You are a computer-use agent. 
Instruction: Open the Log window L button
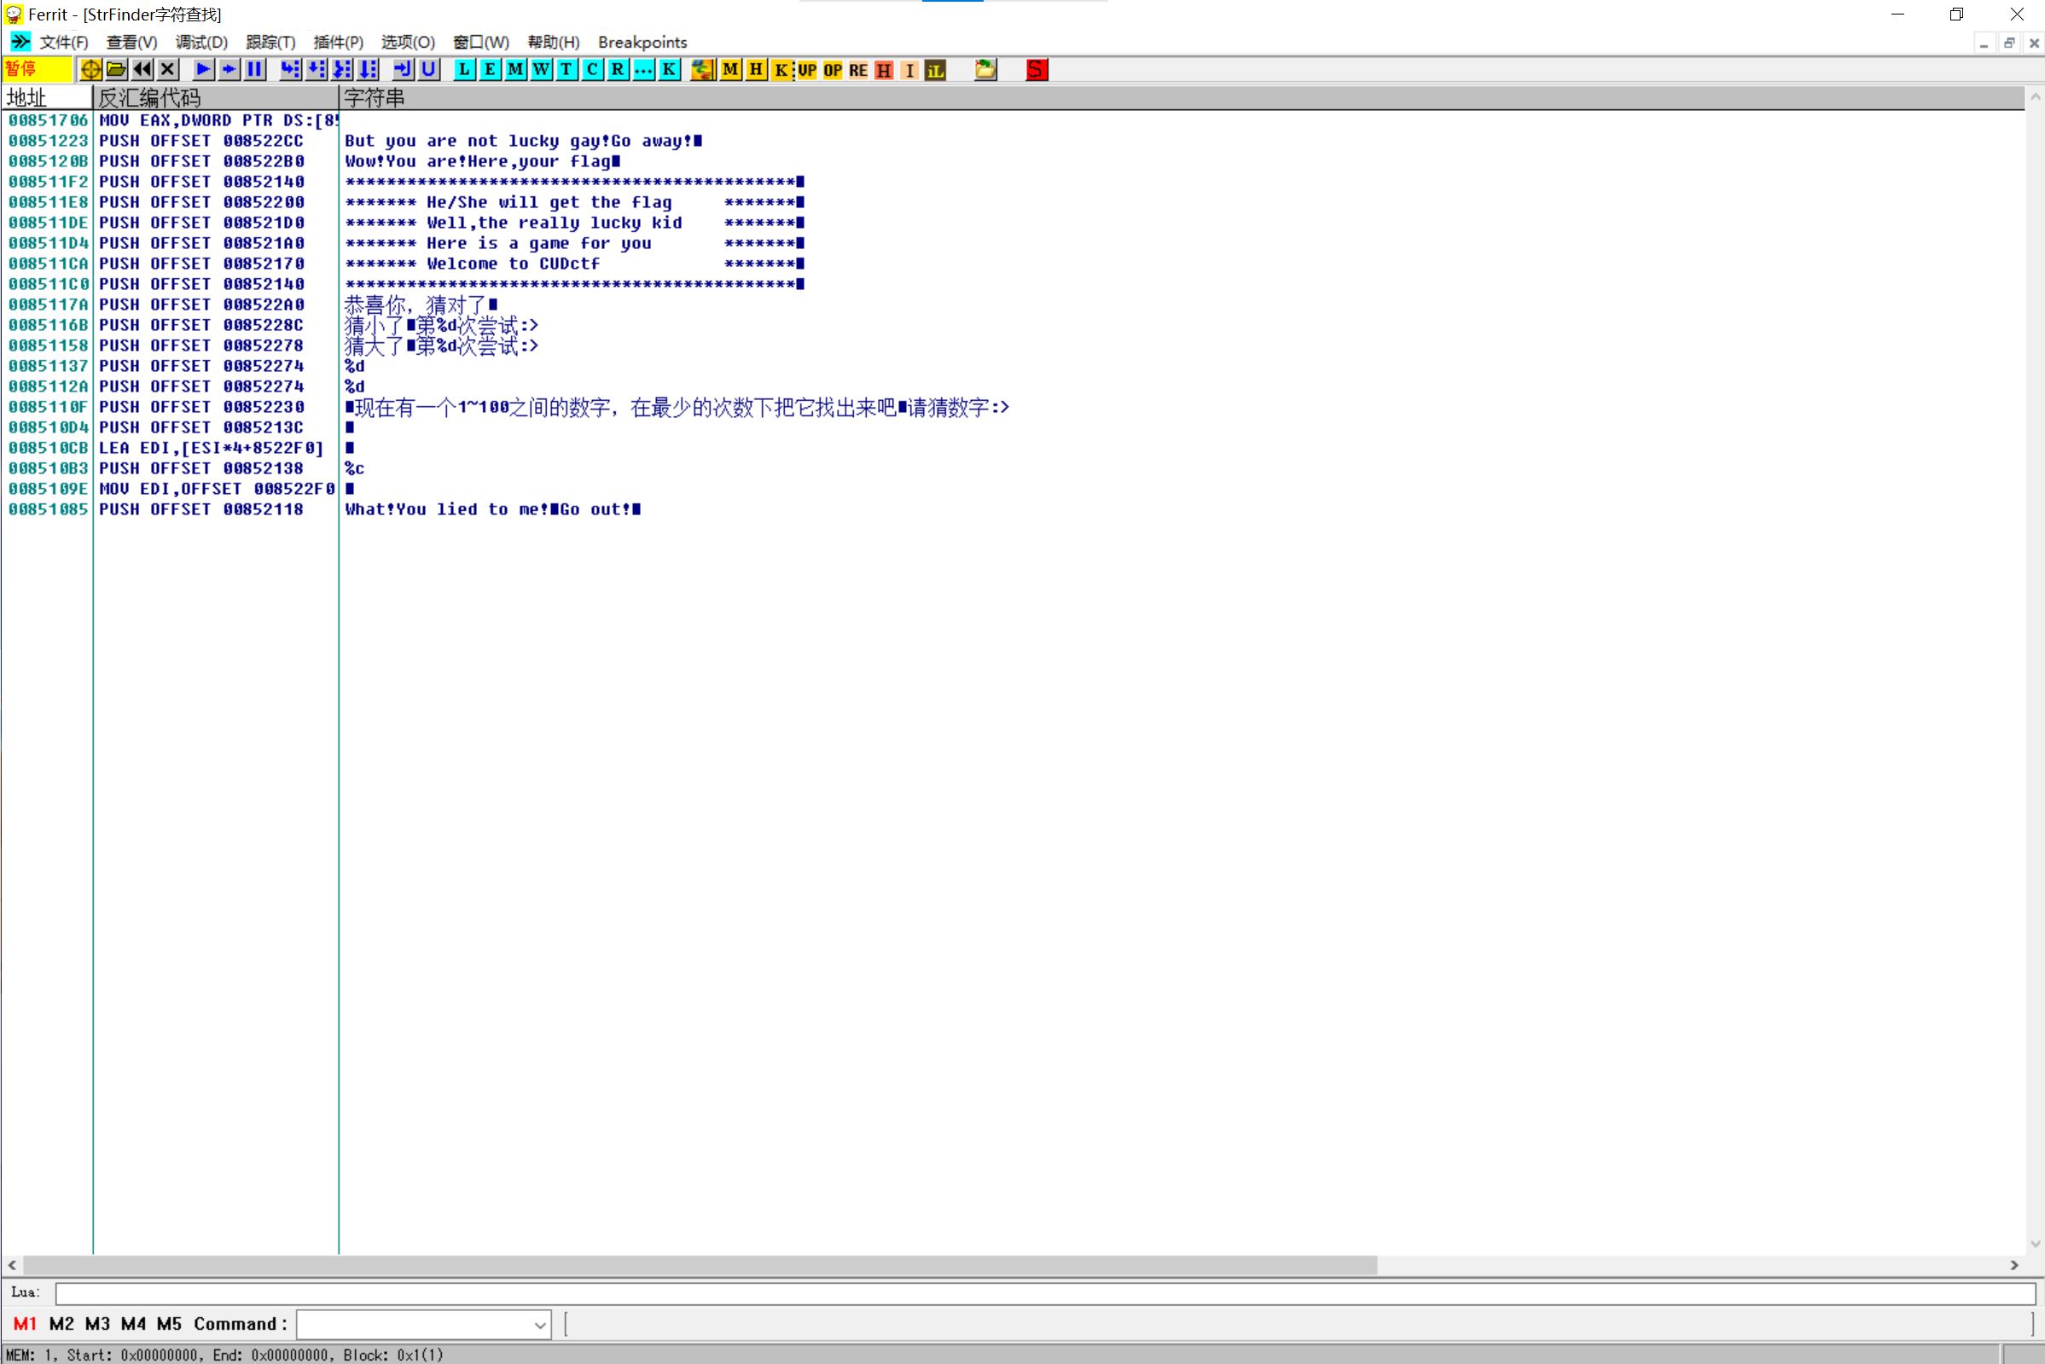464,70
